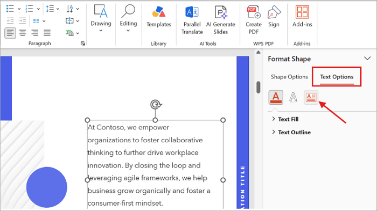This screenshot has width=377, height=211.
Task: Open the Drawing tools dropdown
Action: pos(101,18)
